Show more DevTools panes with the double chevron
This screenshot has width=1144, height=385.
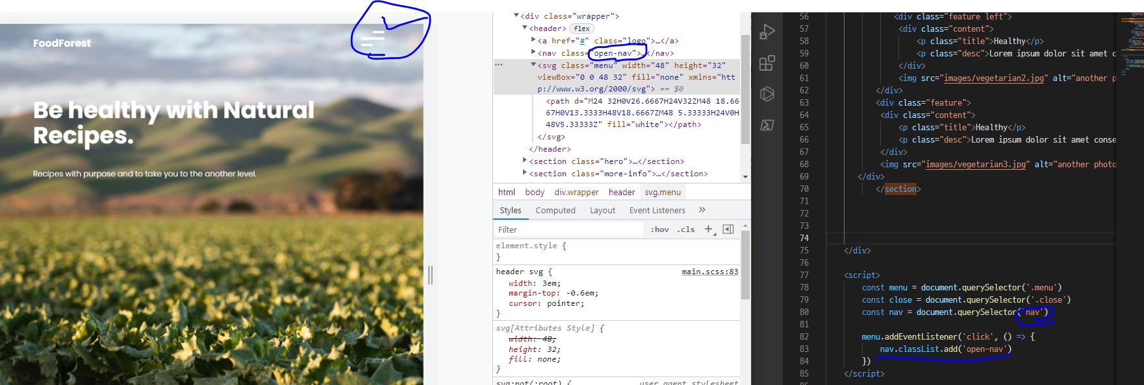(x=702, y=210)
